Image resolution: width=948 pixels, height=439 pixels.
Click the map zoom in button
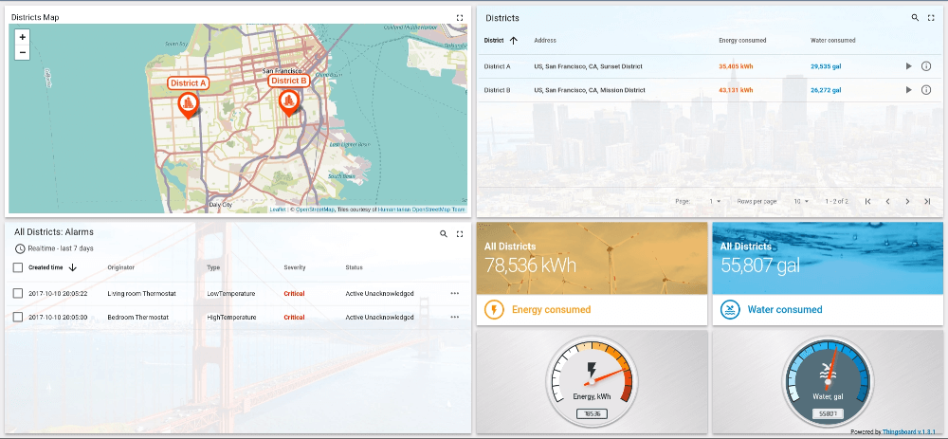coord(22,37)
